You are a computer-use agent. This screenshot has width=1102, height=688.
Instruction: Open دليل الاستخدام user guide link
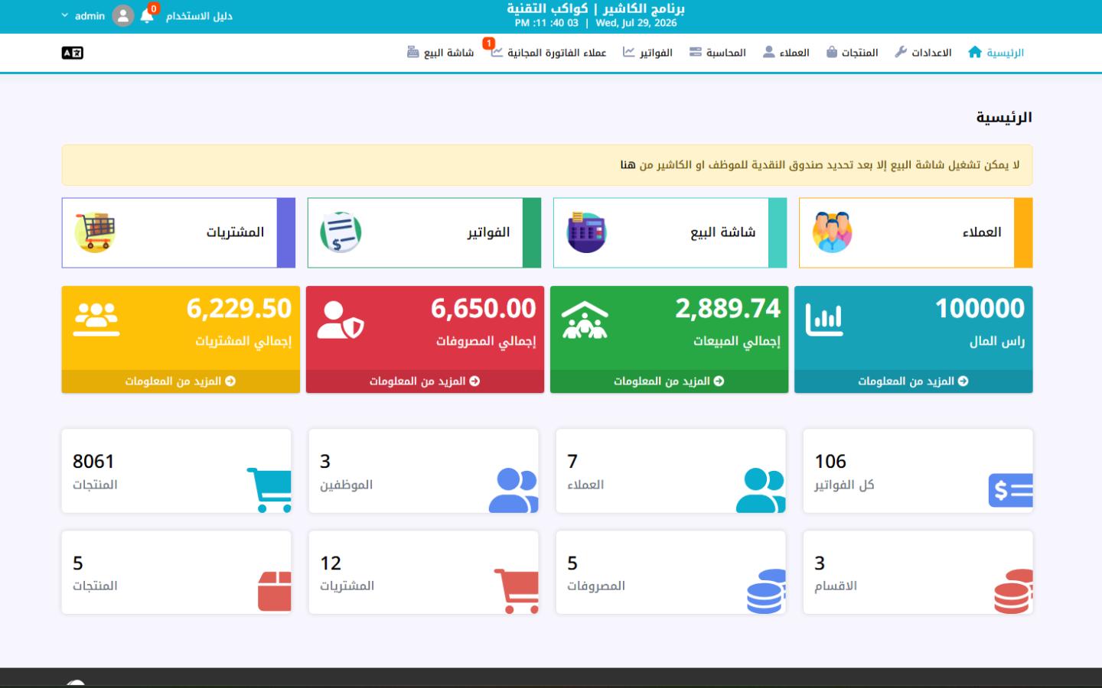(199, 16)
